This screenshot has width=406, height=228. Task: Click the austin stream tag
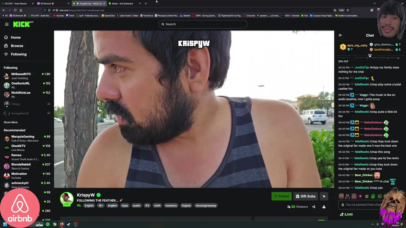[136, 206]
